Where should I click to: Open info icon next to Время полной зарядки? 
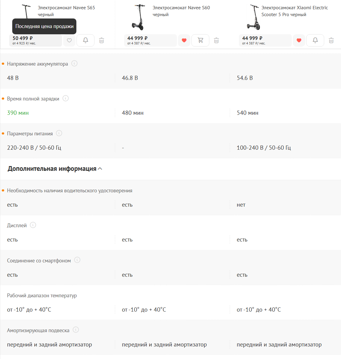[66, 98]
